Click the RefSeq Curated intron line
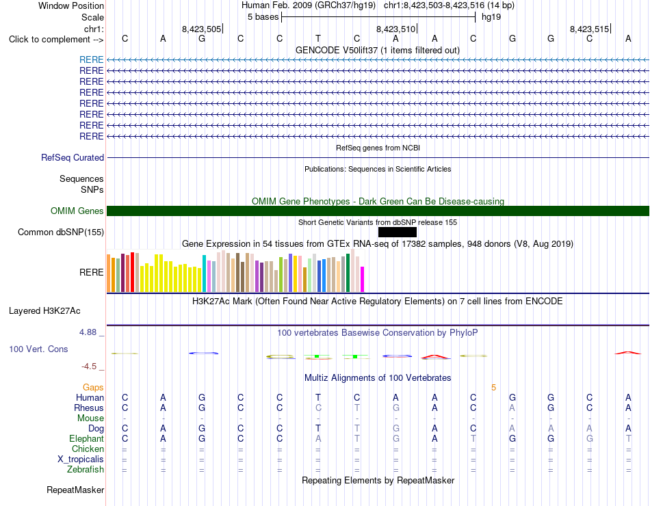This screenshot has height=506, width=650. (378, 157)
